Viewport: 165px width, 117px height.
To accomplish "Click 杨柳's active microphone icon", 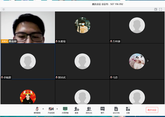I will click(x=10, y=41).
